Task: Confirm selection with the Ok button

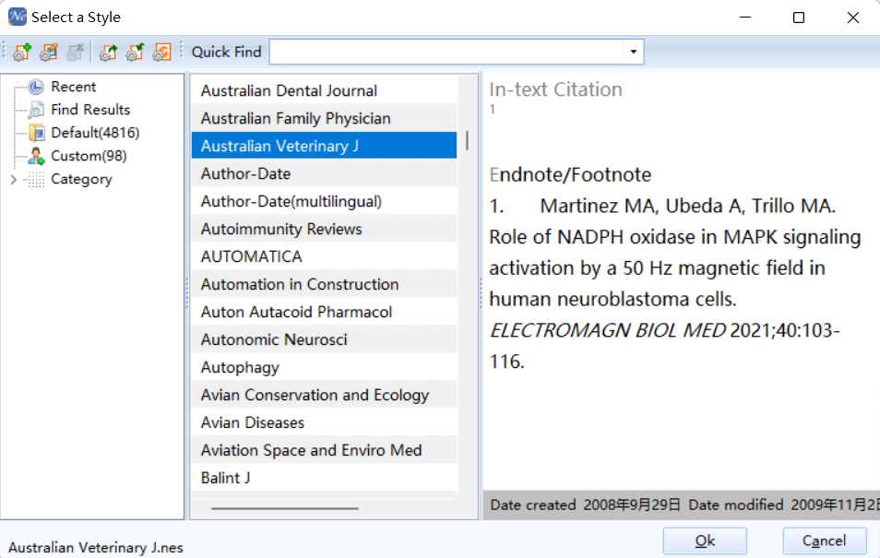Action: point(705,540)
